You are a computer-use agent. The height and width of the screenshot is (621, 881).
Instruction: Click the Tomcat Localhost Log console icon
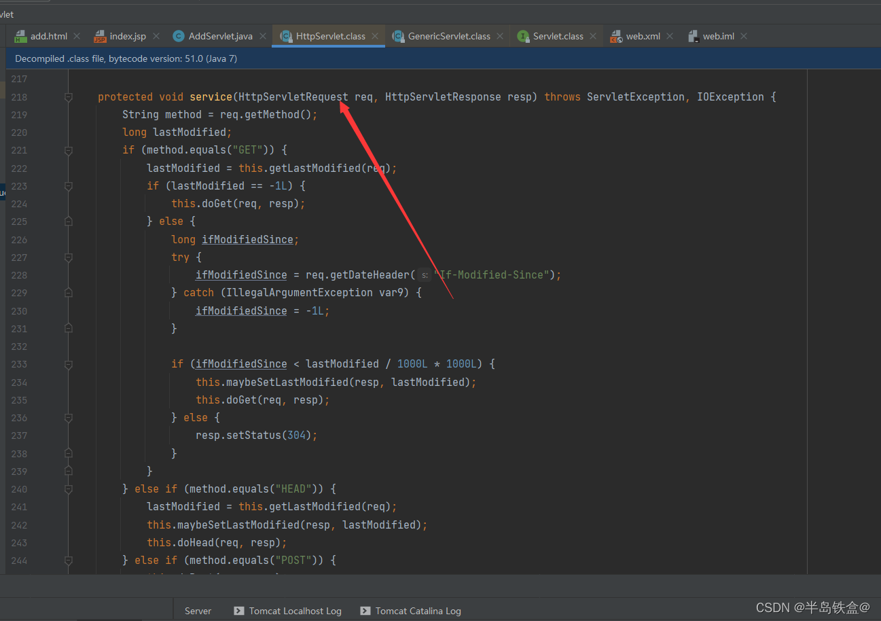pos(238,611)
